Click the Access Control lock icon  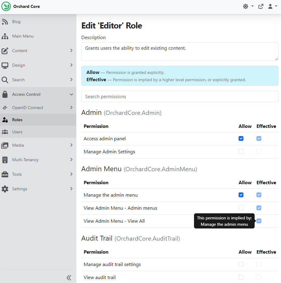click(x=5, y=94)
